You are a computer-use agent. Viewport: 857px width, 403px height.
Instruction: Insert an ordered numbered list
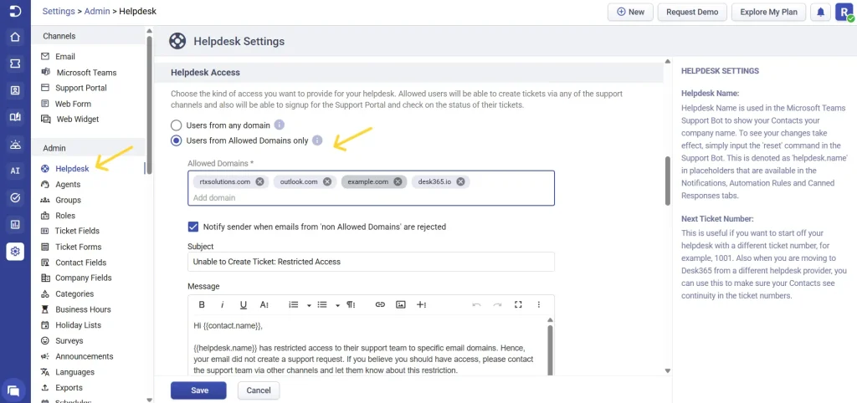click(x=294, y=304)
